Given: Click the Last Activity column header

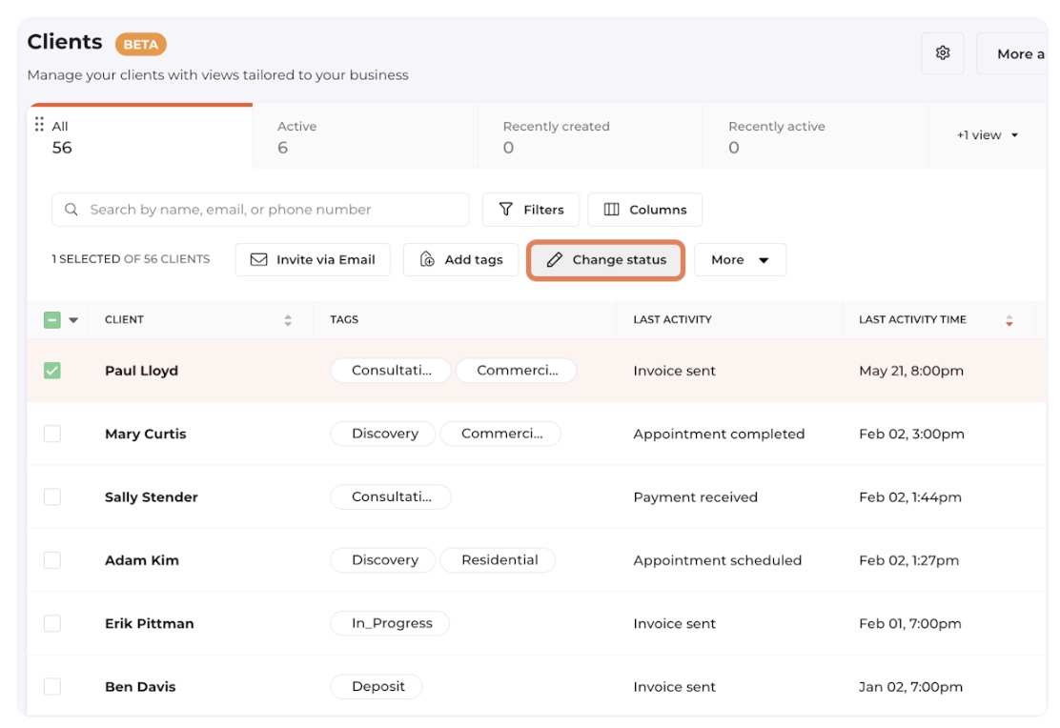Looking at the screenshot, I should click(673, 320).
